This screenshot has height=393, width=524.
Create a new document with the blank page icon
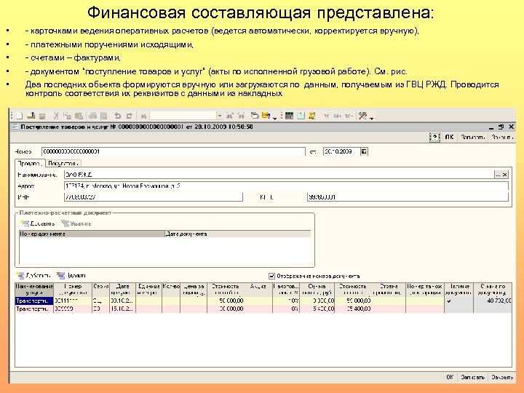[x=20, y=116]
